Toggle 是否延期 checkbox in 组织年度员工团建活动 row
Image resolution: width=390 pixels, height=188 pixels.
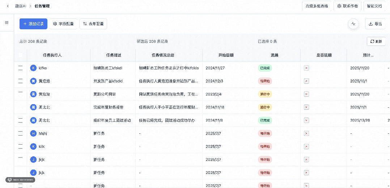pos(306,120)
